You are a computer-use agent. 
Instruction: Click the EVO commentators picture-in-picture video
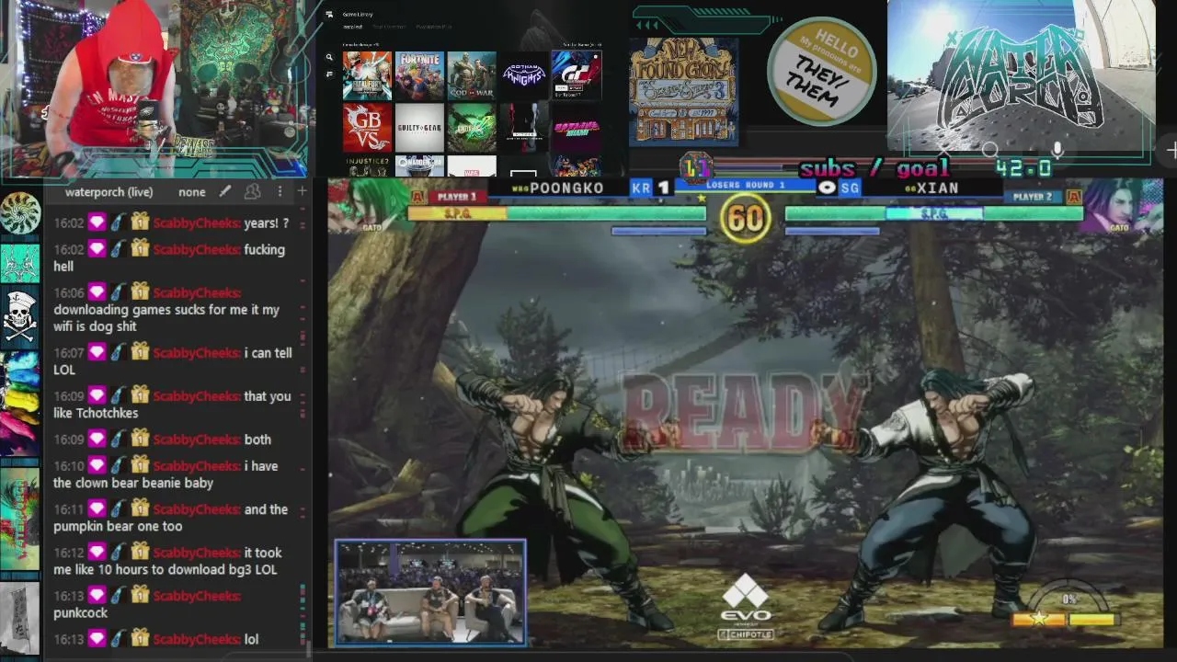430,592
